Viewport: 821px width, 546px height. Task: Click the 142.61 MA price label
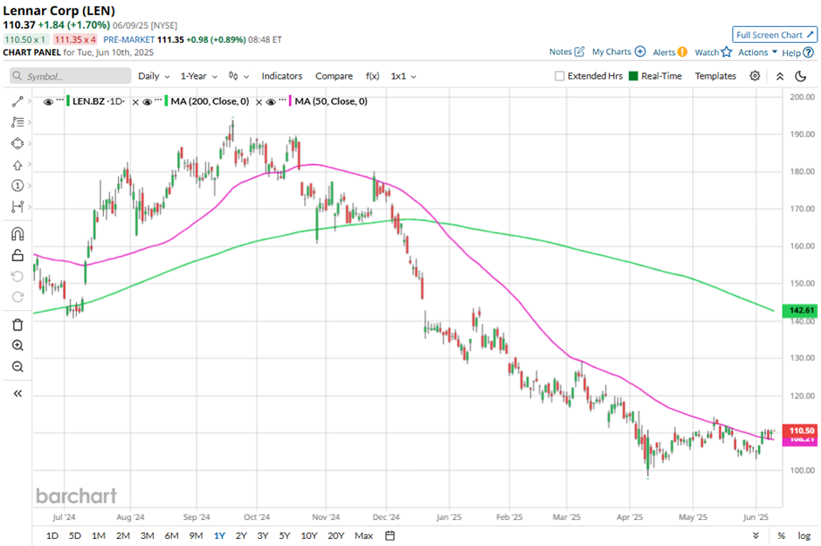(799, 310)
